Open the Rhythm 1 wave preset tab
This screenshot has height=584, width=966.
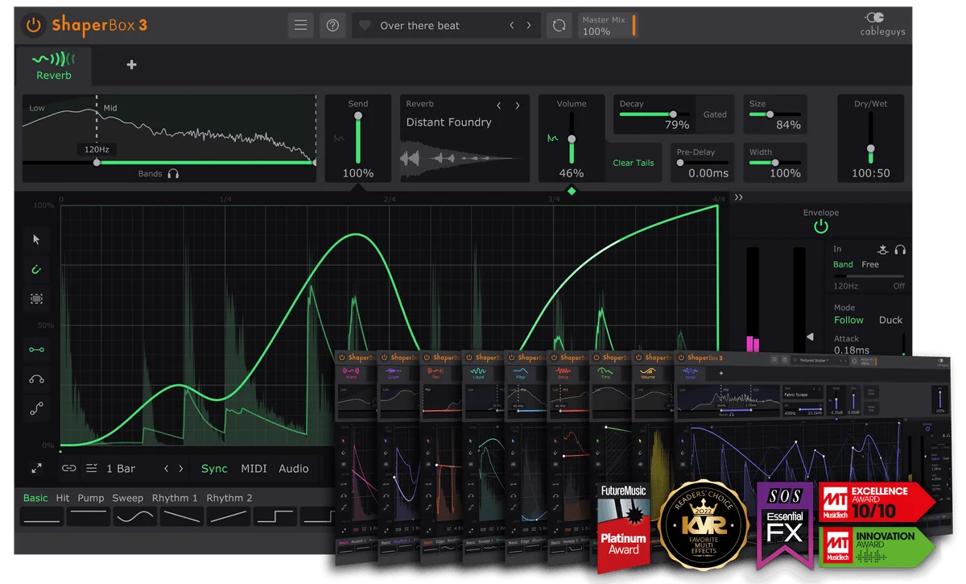pyautogui.click(x=176, y=498)
